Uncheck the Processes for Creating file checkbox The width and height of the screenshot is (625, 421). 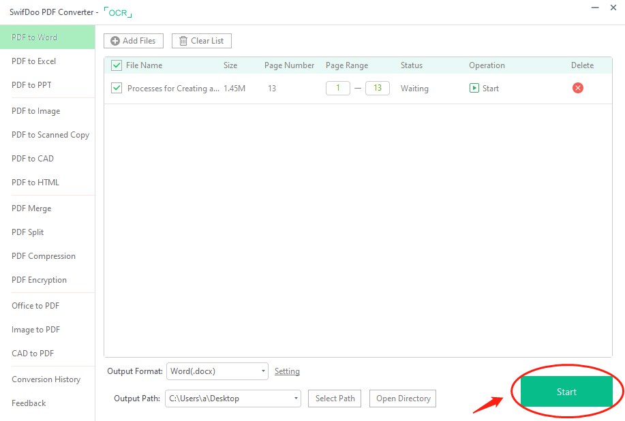click(x=116, y=88)
